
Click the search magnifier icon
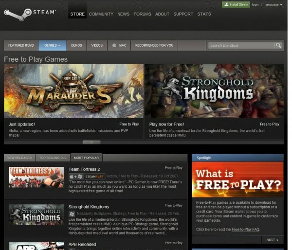(278, 45)
